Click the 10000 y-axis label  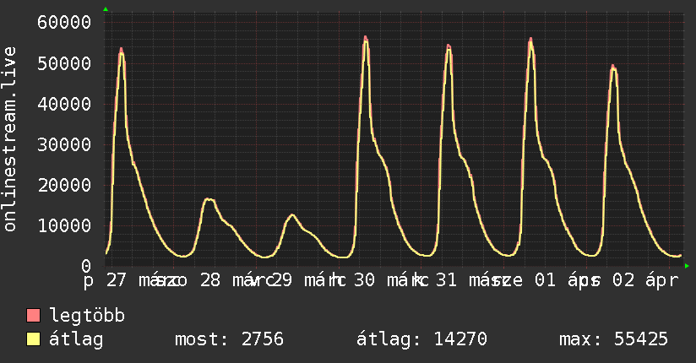click(64, 225)
